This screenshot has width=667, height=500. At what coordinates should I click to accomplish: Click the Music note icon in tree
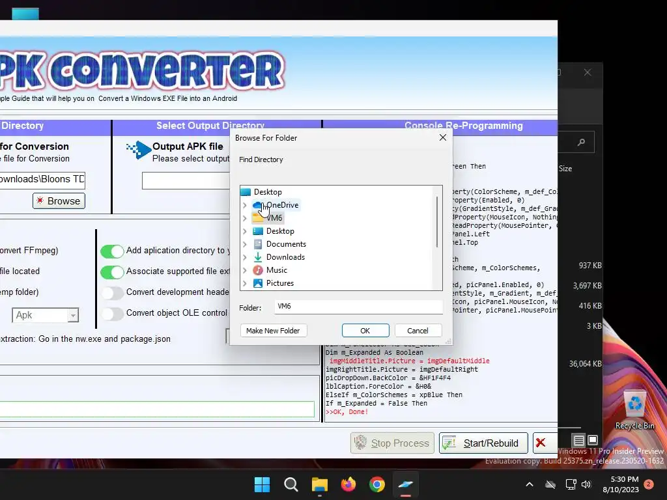point(258,270)
